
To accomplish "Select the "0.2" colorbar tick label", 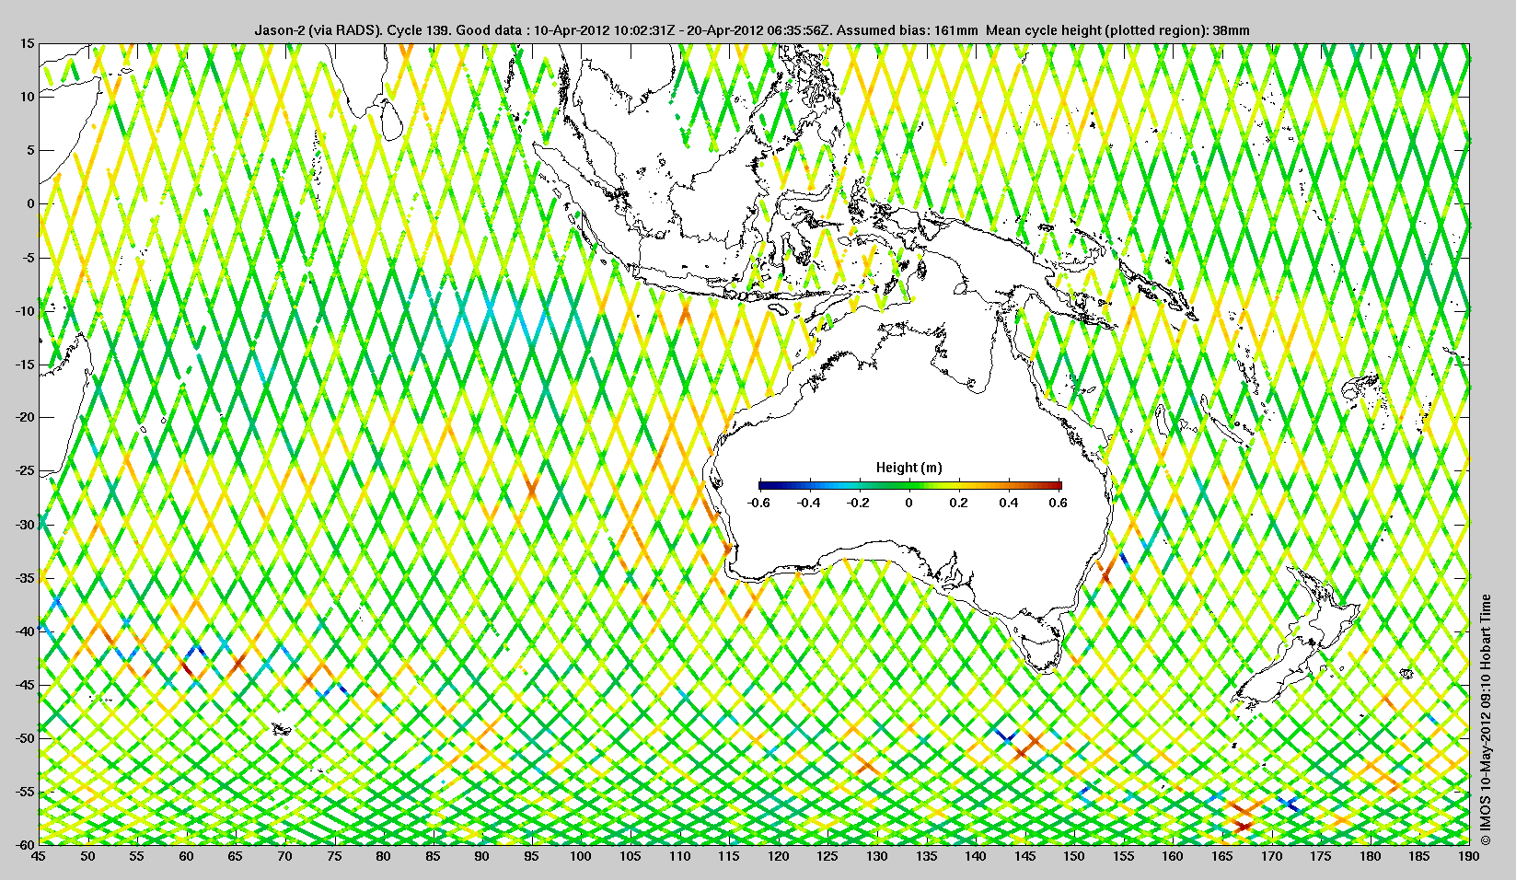I will coord(959,503).
